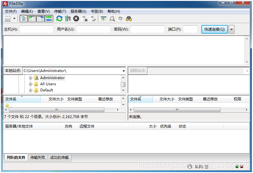Open the 编辑(E) menu
This screenshot has height=173, width=253.
(27, 11)
